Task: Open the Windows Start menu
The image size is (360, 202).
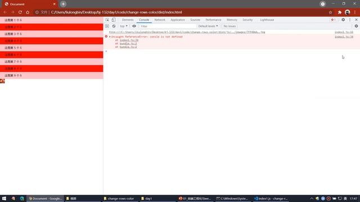Action: click(4, 199)
